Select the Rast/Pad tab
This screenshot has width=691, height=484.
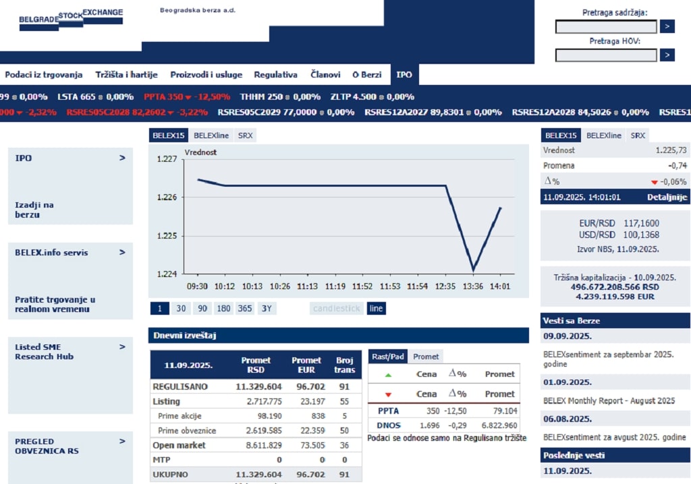pyautogui.click(x=388, y=357)
